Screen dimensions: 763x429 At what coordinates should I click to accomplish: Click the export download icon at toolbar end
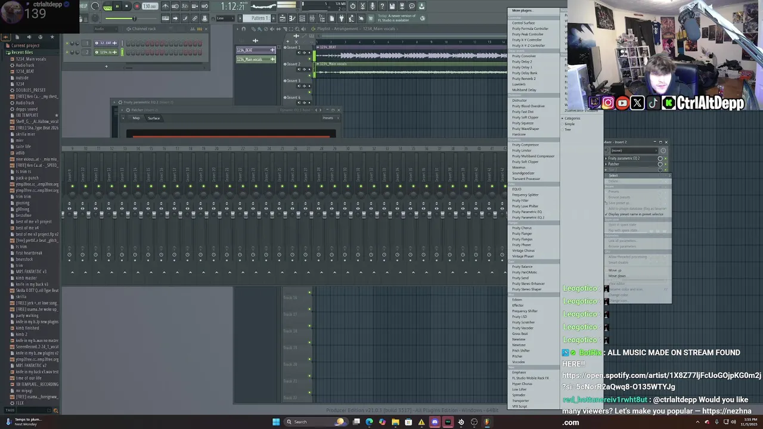point(421,7)
